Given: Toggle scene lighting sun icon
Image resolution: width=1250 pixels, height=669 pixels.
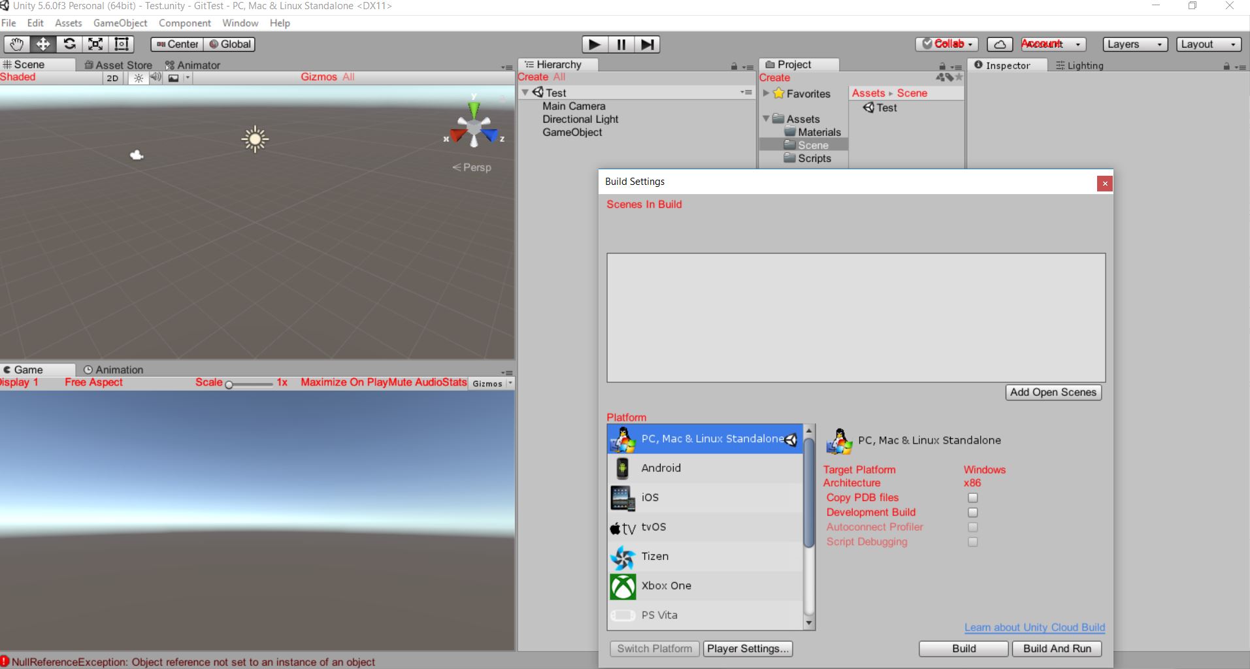Looking at the screenshot, I should tap(138, 78).
